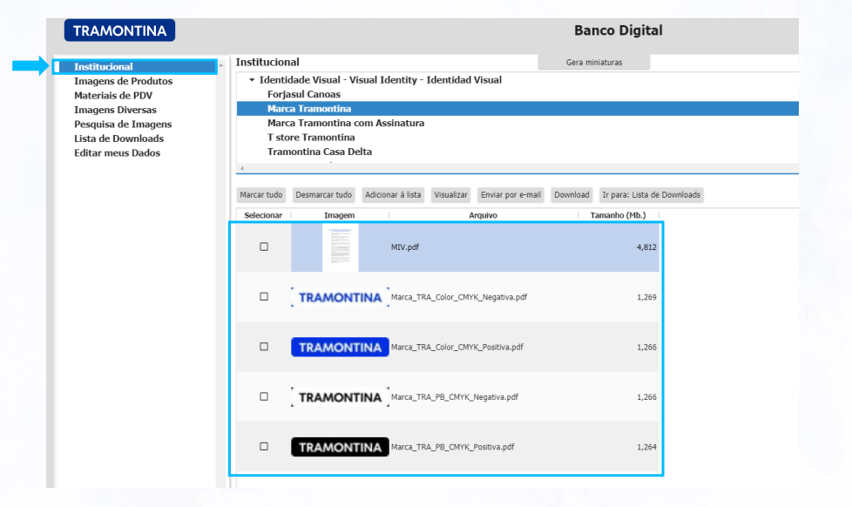Click the Selecionar column header
The image size is (852, 507).
(x=263, y=215)
